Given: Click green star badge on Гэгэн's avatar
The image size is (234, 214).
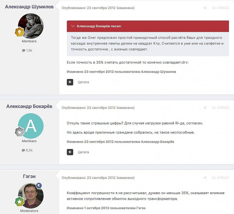Looking at the screenshot, I should click(x=19, y=201).
